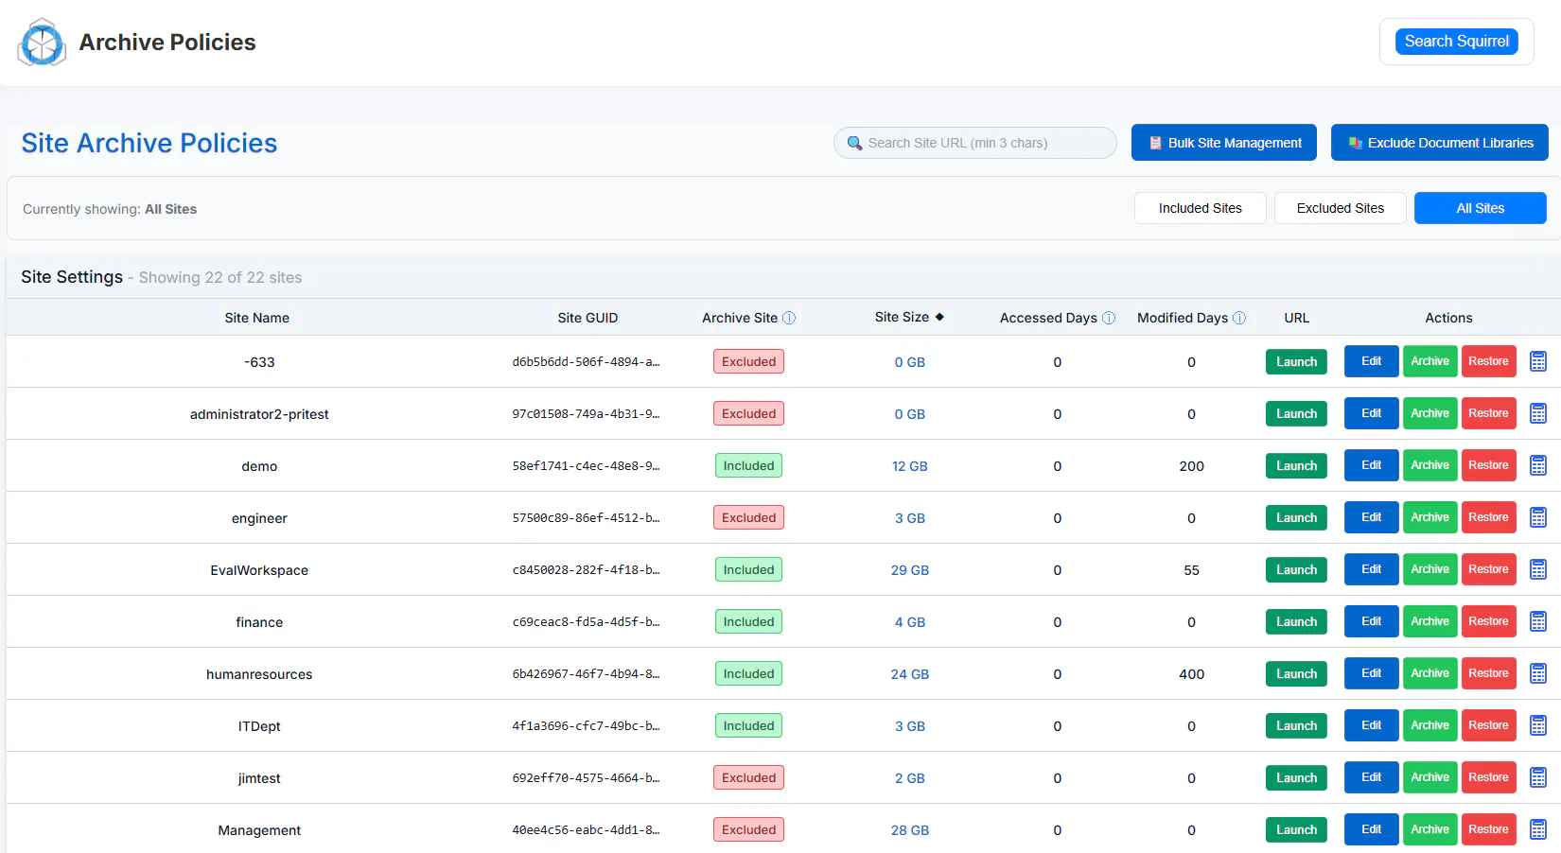Open Bulk Site Management

(x=1224, y=143)
